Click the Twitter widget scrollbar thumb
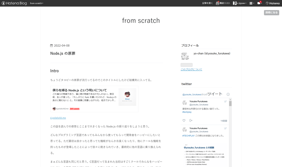The width and height of the screenshot is (282, 167). pyautogui.click(x=230, y=103)
